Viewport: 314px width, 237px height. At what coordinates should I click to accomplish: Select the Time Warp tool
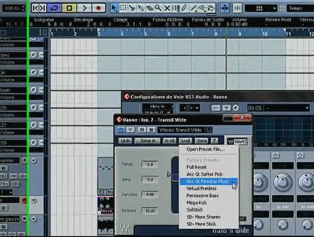click(x=176, y=8)
